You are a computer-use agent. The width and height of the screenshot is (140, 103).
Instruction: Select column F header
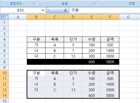110,17
